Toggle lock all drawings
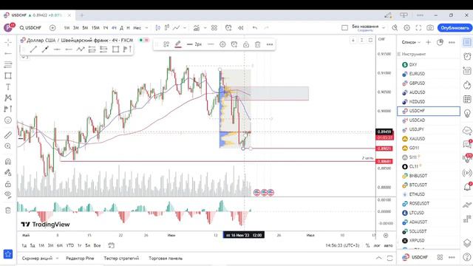Screen dimensions: 473x266 pyautogui.click(x=8, y=184)
